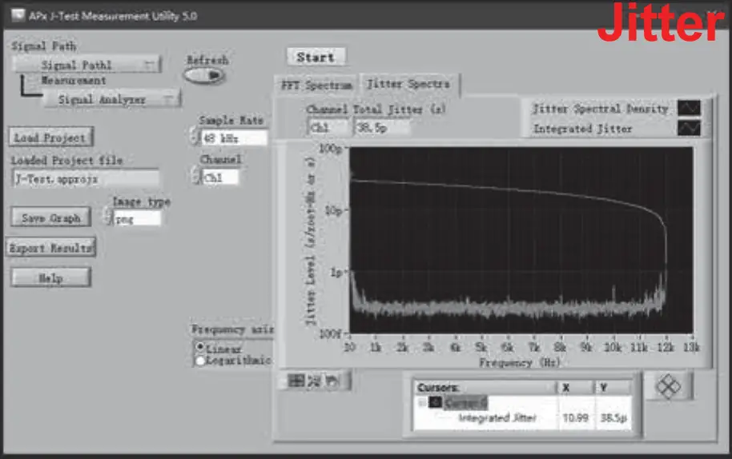Viewport: 732px width, 459px height.
Task: Click the Channel stepper arrows
Action: pyautogui.click(x=196, y=177)
